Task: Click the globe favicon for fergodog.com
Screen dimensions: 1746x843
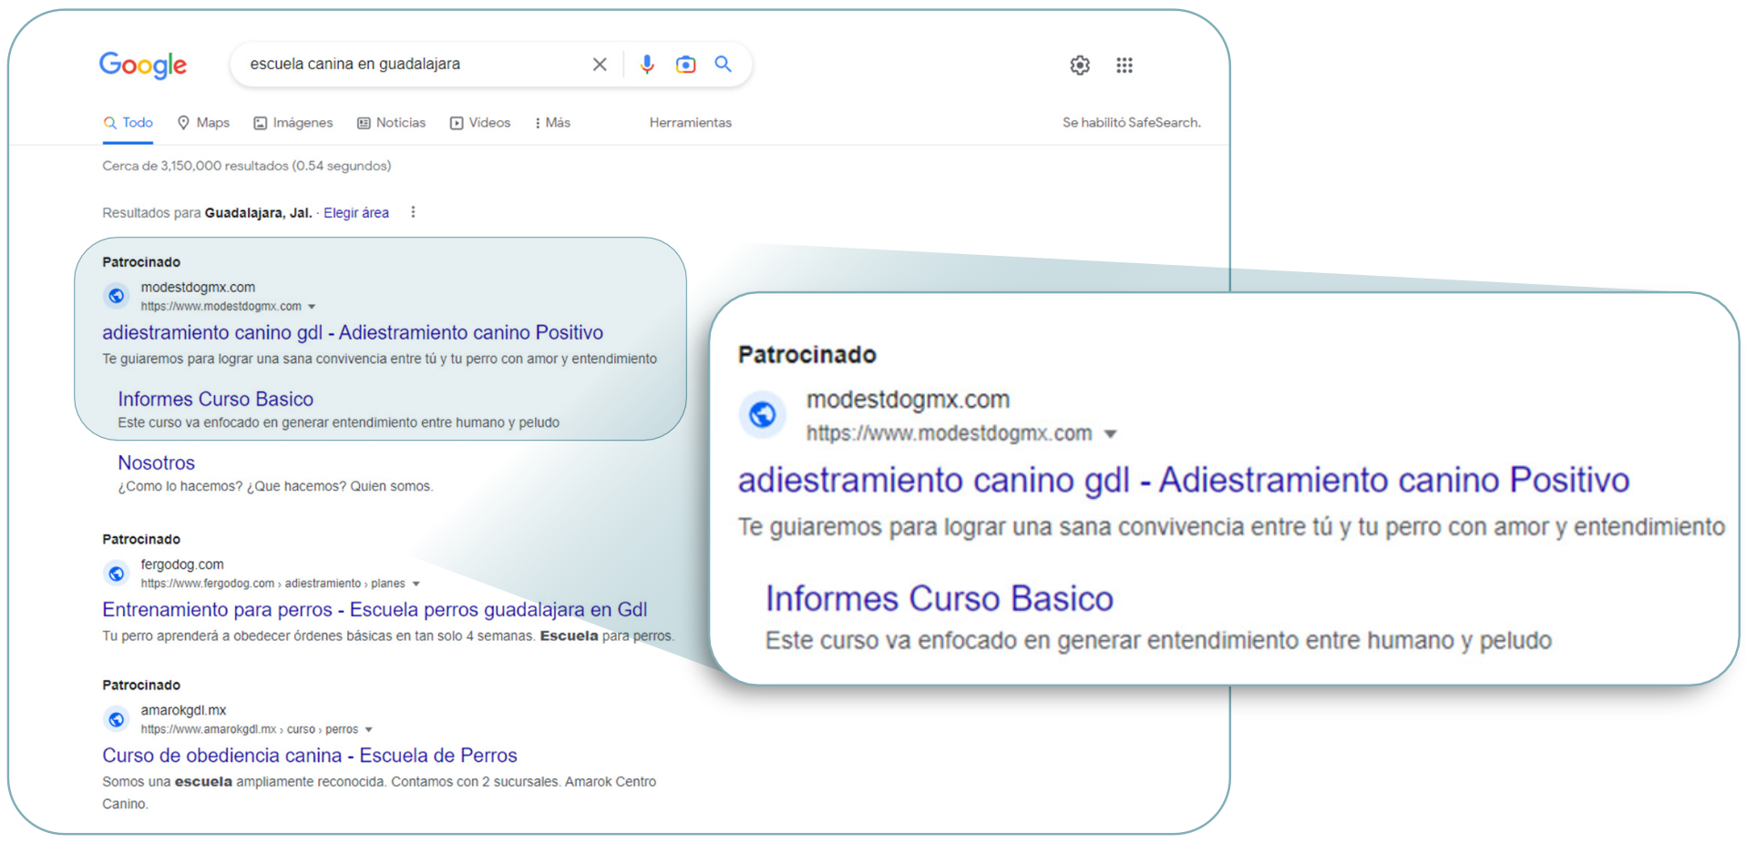Action: pyautogui.click(x=116, y=574)
